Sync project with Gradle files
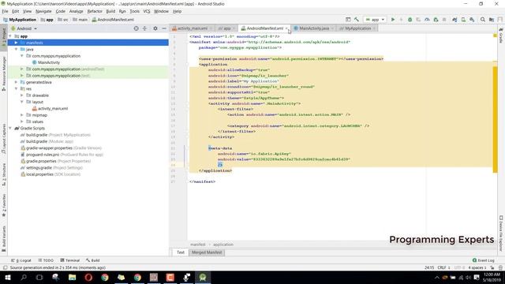505x284 pixels. coord(454,20)
